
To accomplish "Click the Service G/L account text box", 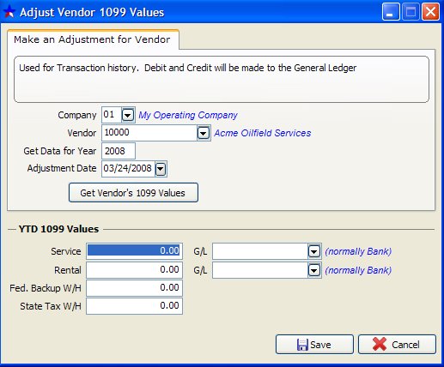I will tap(260, 251).
